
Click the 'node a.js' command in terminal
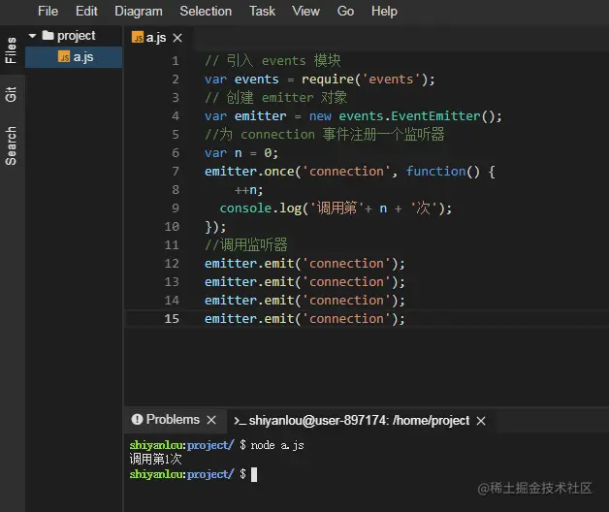[x=277, y=445]
